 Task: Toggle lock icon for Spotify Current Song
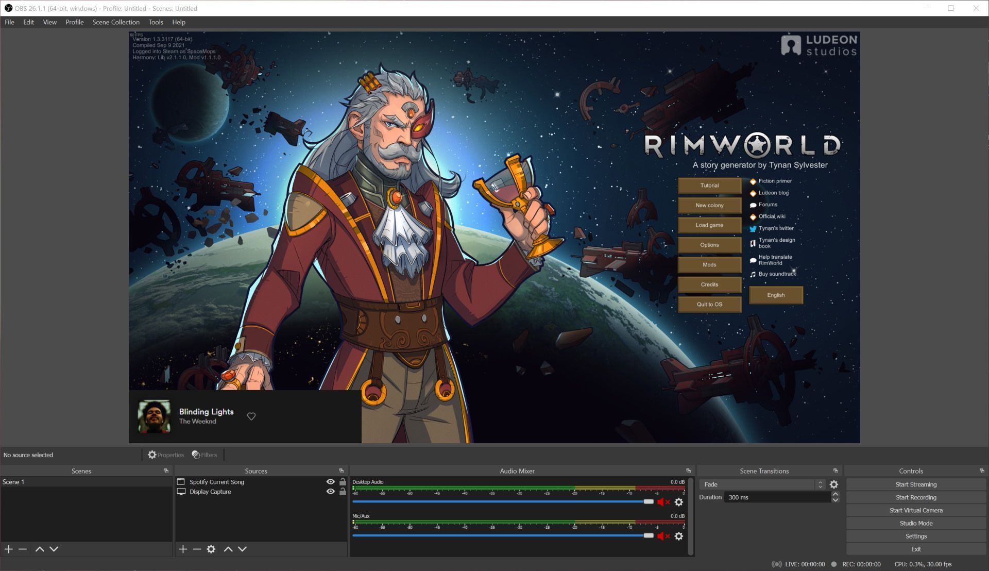coord(343,481)
